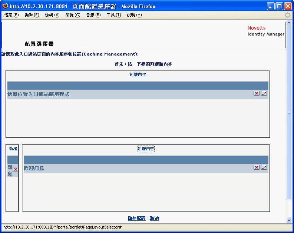Open the 檢視 (V) menu
This screenshot has height=233, width=294.
52,15
